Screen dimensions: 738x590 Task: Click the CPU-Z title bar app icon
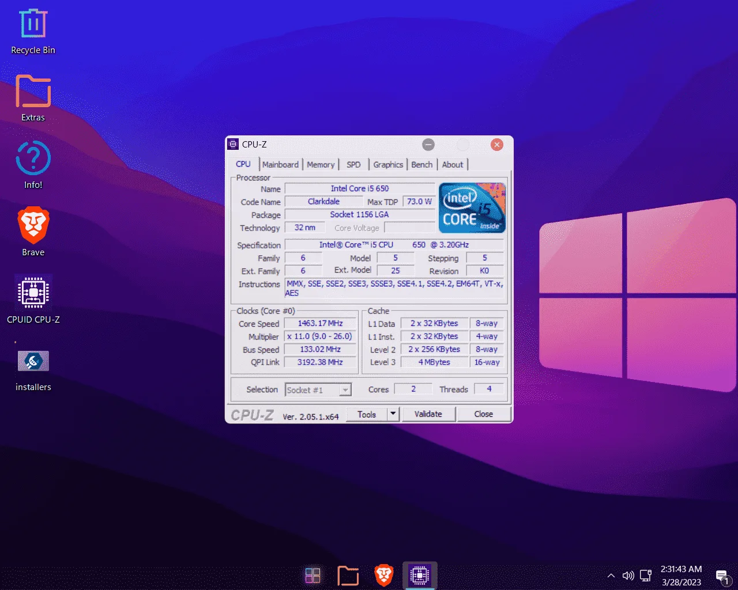coord(233,144)
